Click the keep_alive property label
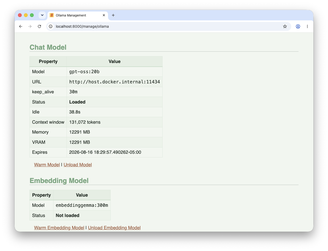Image resolution: width=328 pixels, height=251 pixels. [43, 92]
